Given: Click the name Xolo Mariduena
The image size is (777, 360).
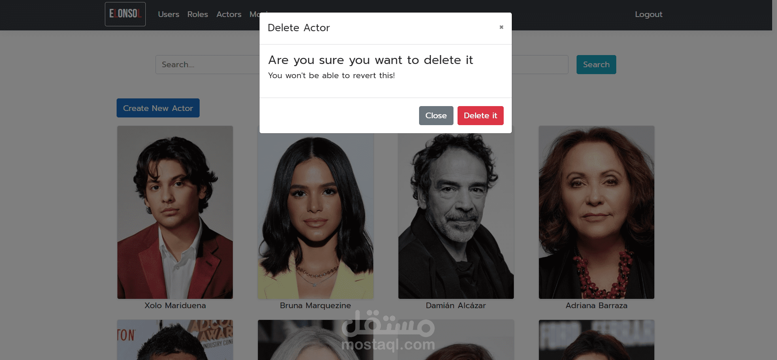Looking at the screenshot, I should click(x=175, y=305).
